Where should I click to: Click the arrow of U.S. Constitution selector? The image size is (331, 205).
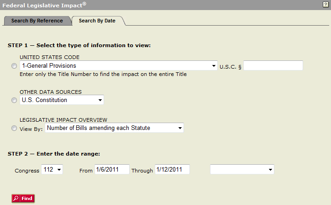[100, 100]
